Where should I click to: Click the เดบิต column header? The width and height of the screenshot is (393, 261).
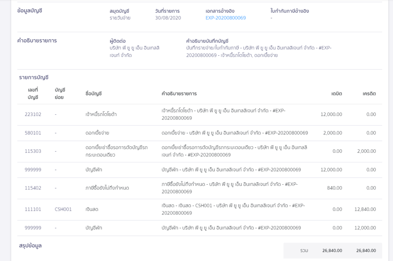(337, 94)
